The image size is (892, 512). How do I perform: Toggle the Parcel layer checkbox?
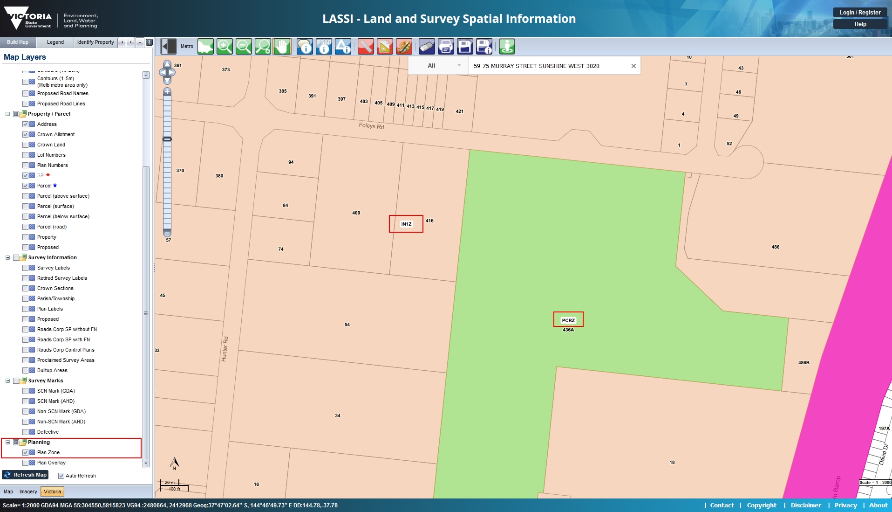25,186
